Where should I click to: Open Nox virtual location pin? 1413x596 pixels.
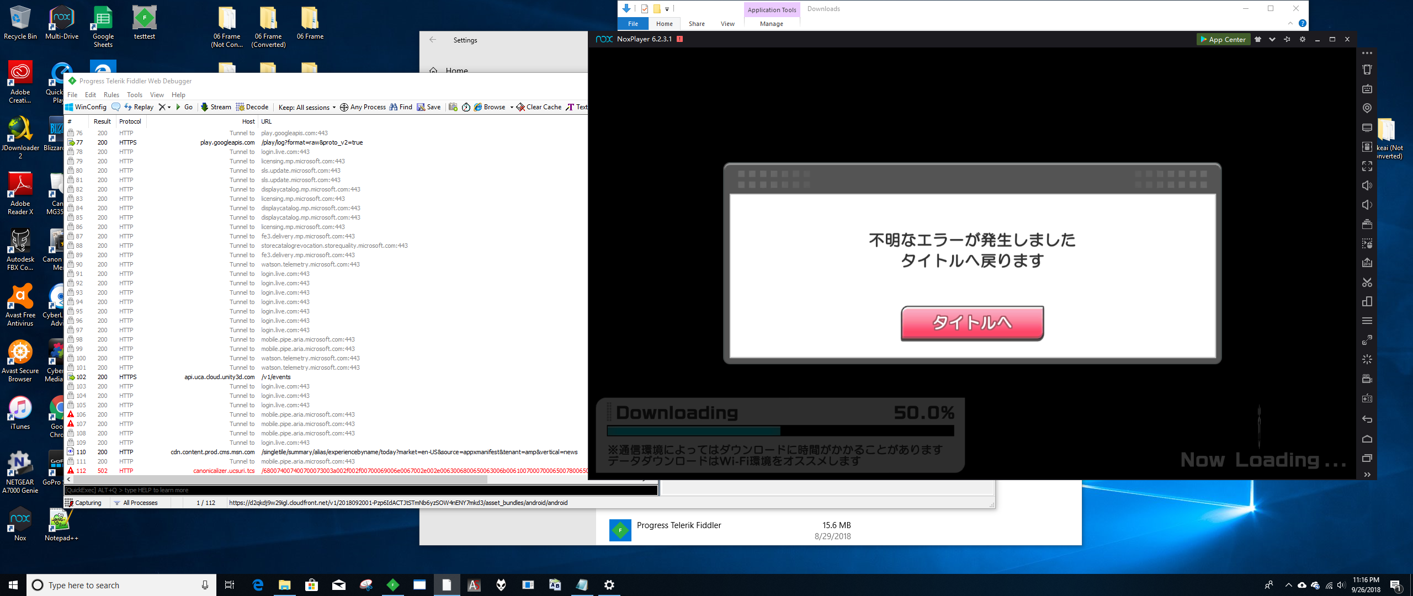pos(1367,108)
